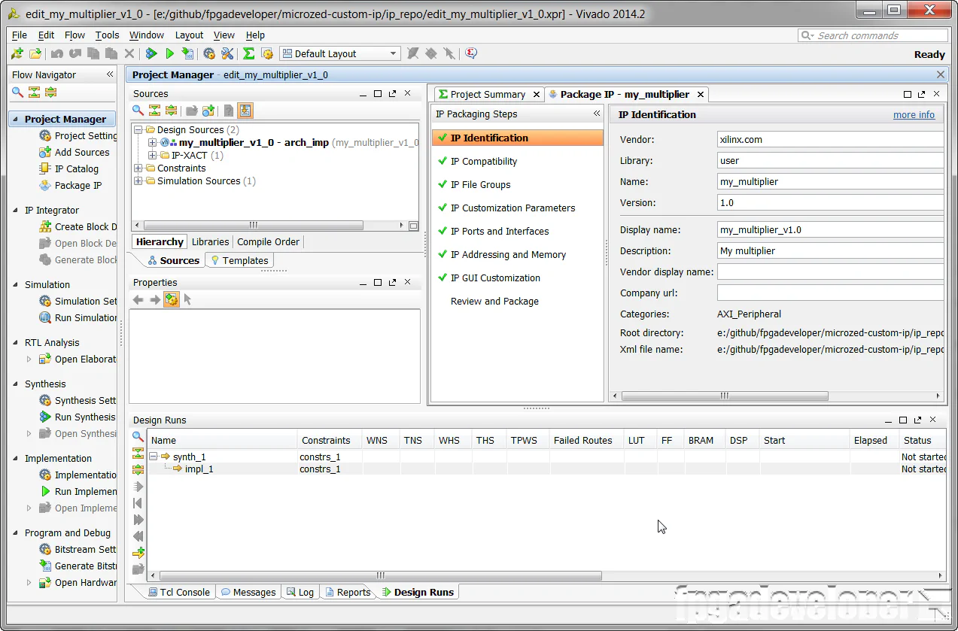The image size is (958, 631).
Task: Switch to the Project Summary tab
Action: 488,94
